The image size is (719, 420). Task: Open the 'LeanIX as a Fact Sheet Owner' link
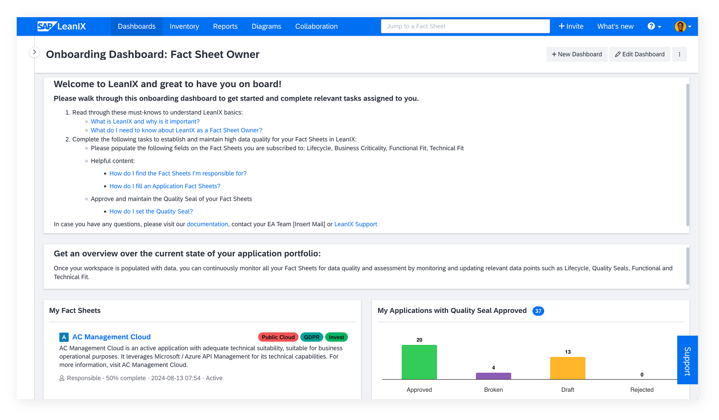coord(176,130)
